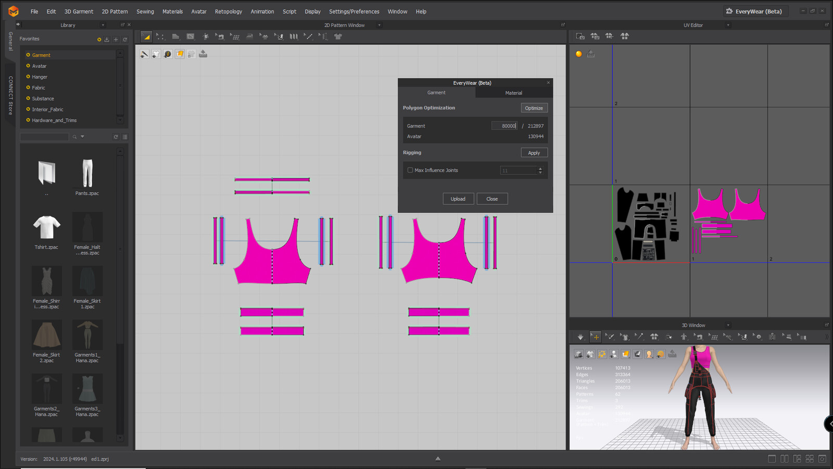Open the Retopology menu
This screenshot has height=469, width=833.
pyautogui.click(x=229, y=11)
